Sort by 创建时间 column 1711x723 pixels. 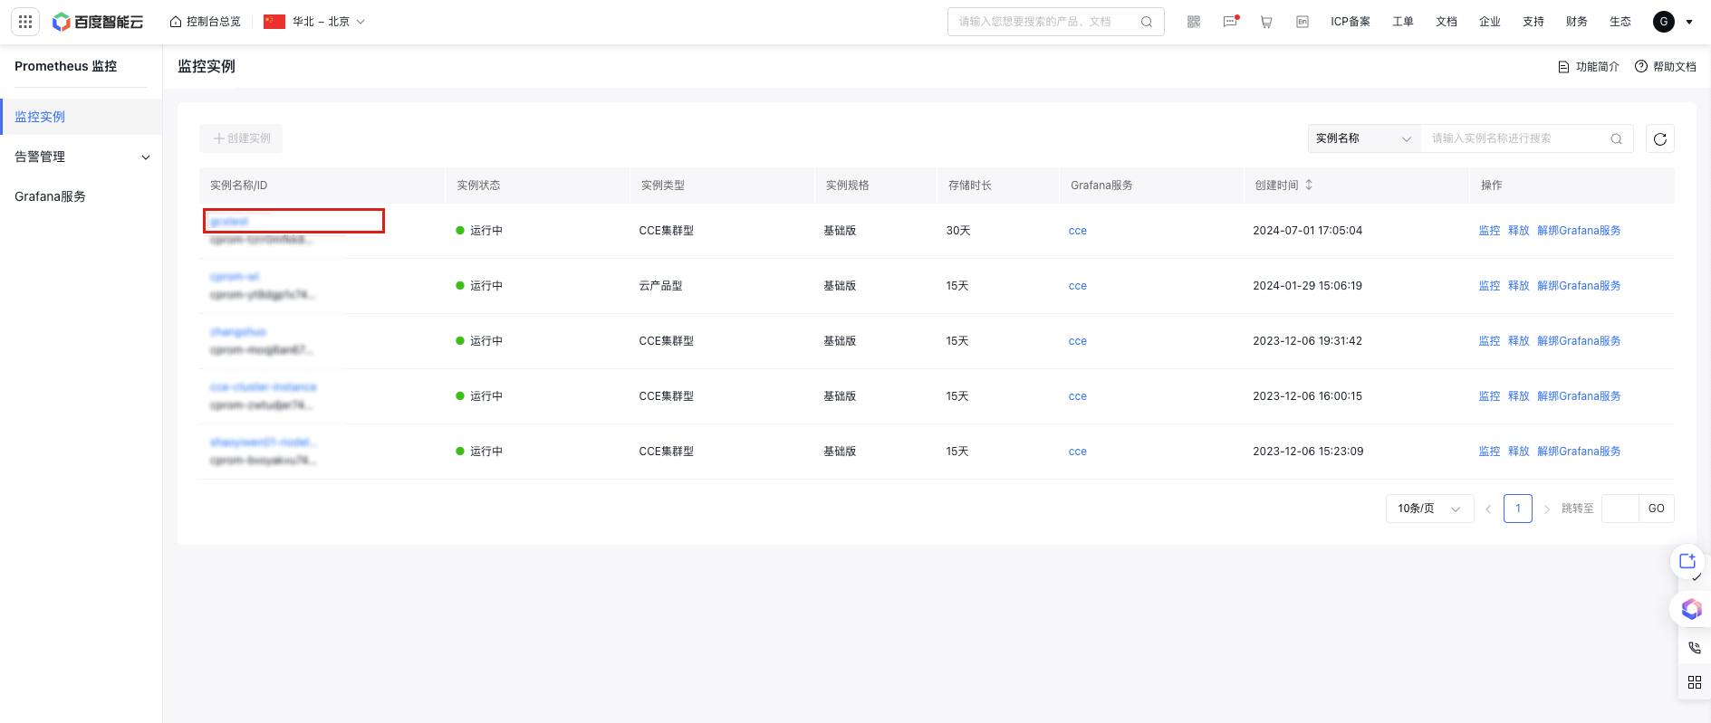click(x=1309, y=185)
